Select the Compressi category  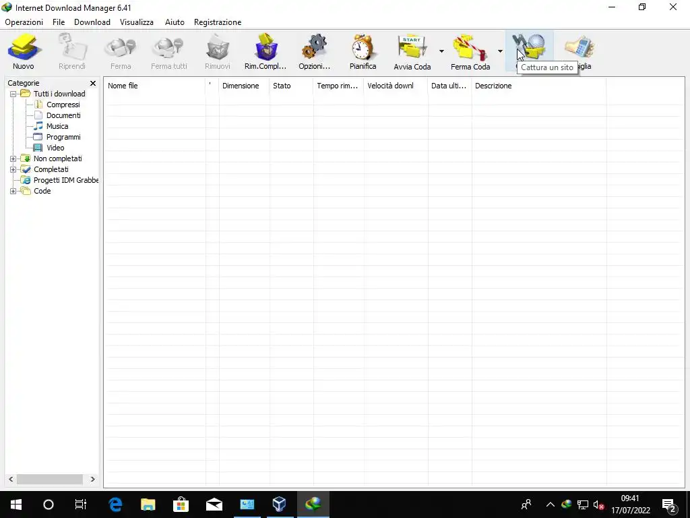point(63,105)
